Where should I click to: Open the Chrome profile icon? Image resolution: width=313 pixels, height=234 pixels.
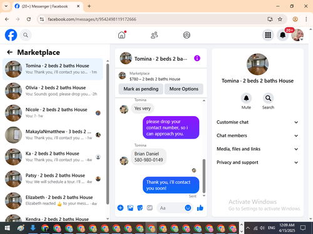point(295,19)
